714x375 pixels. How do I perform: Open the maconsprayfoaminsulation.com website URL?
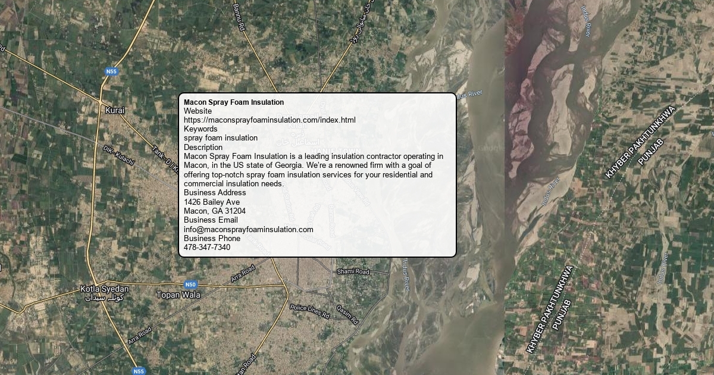[x=270, y=120]
